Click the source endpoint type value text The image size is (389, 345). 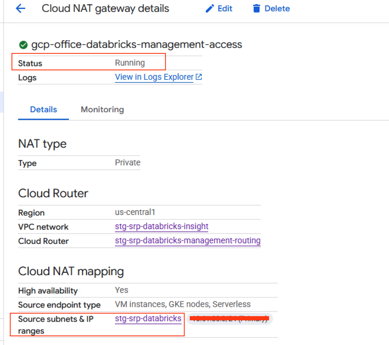pos(182,304)
